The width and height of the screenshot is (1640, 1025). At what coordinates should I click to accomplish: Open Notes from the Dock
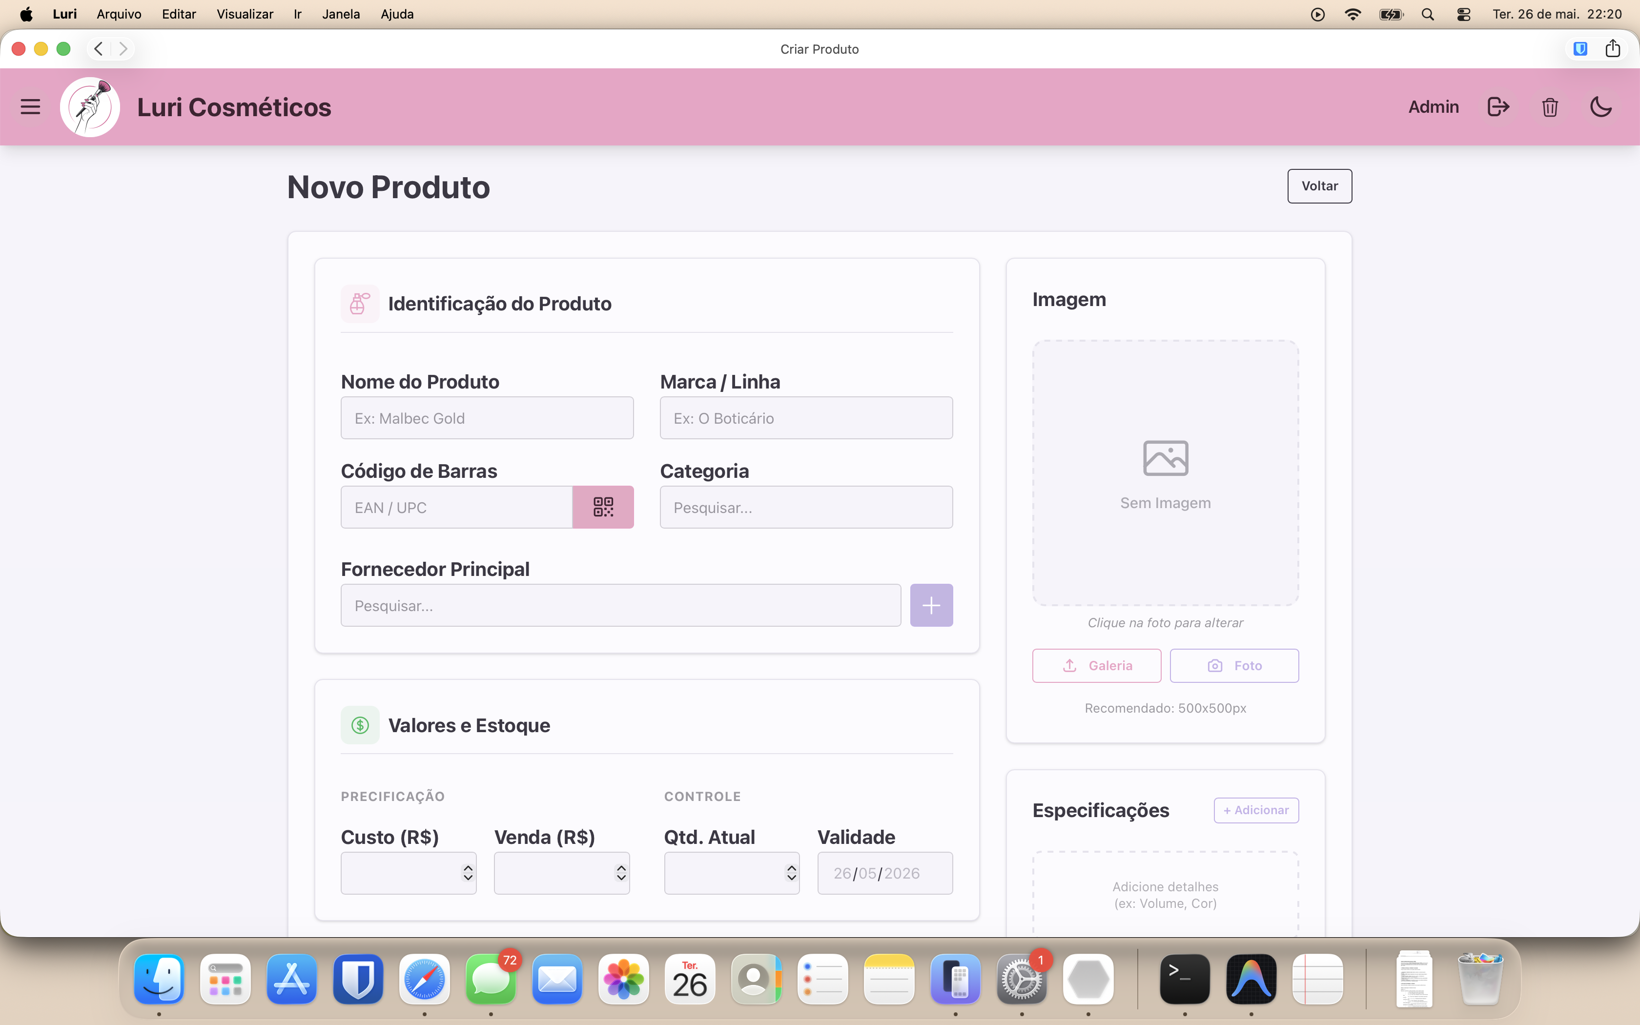[890, 979]
